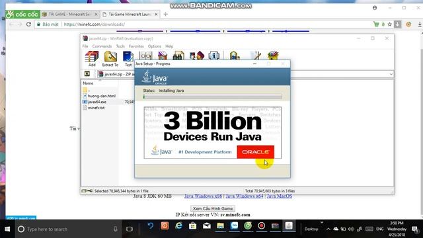Open Microsoft Store from taskbar
Image resolution: width=423 pixels, height=238 pixels.
(192, 226)
